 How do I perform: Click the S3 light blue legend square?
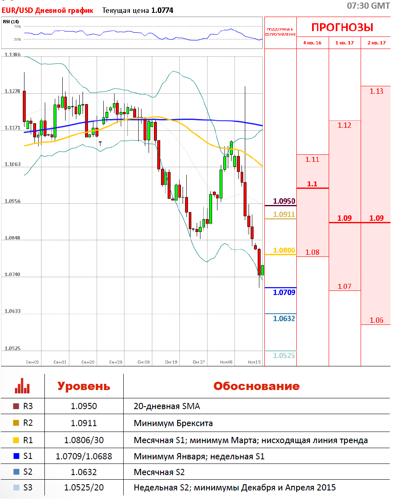click(x=16, y=488)
